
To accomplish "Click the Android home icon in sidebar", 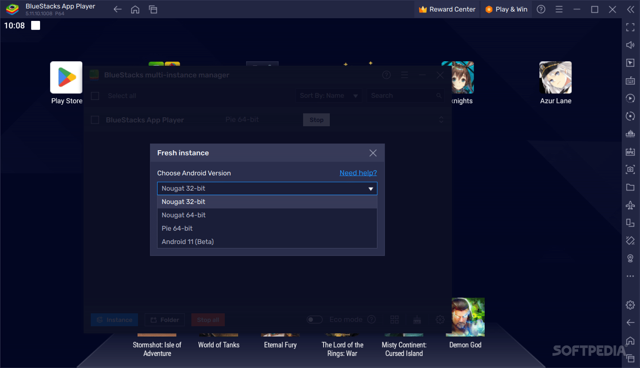I will [x=630, y=340].
